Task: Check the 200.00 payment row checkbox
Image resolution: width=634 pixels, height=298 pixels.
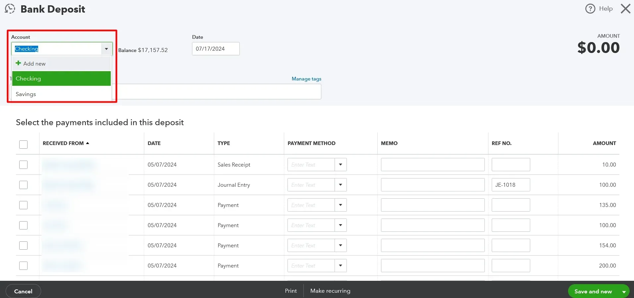Action: pyautogui.click(x=23, y=266)
